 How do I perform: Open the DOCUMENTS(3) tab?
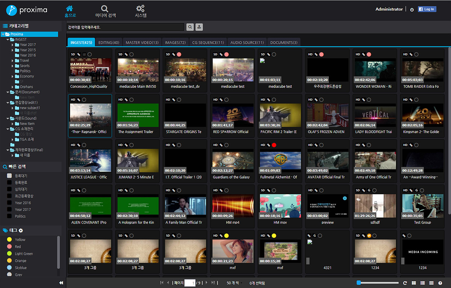[x=284, y=42]
